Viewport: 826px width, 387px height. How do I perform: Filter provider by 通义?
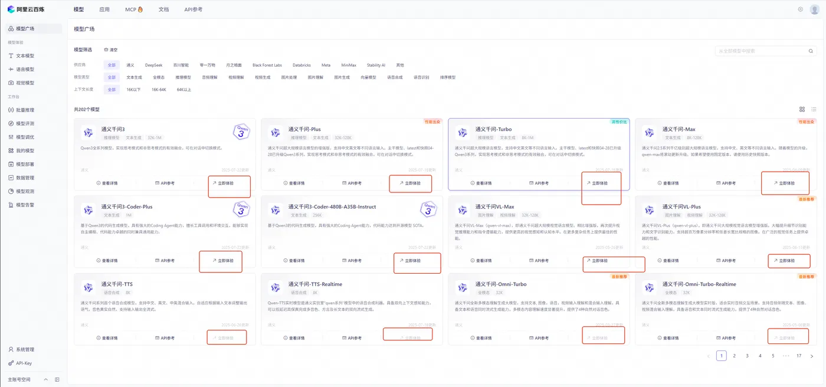pyautogui.click(x=130, y=65)
